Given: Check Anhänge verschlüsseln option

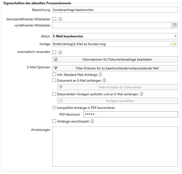Looking at the screenshot, I should pos(54,121).
